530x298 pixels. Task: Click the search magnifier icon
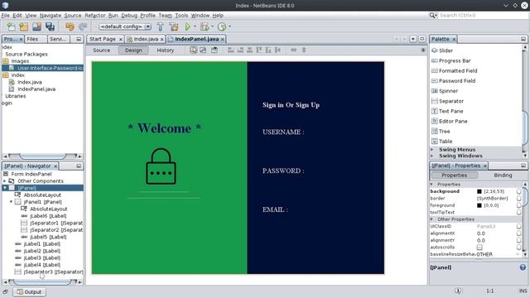click(x=432, y=15)
